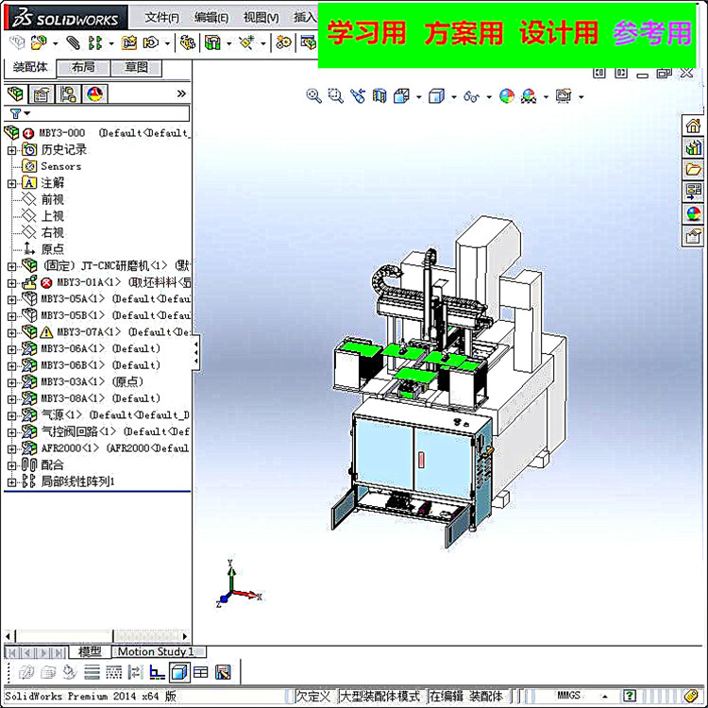
Task: Click the New Motion Study gears icon
Action: (x=283, y=42)
